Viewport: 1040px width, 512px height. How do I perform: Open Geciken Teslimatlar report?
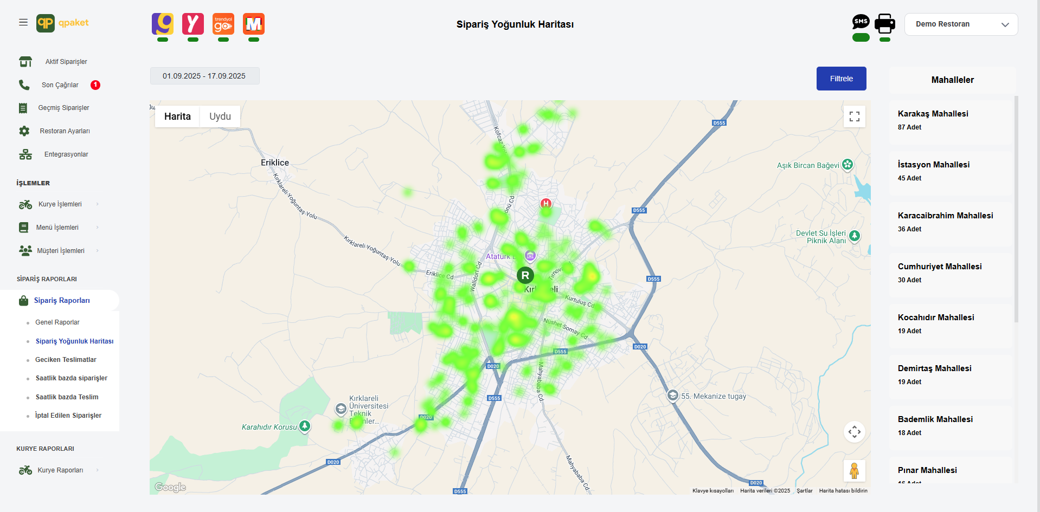click(66, 360)
